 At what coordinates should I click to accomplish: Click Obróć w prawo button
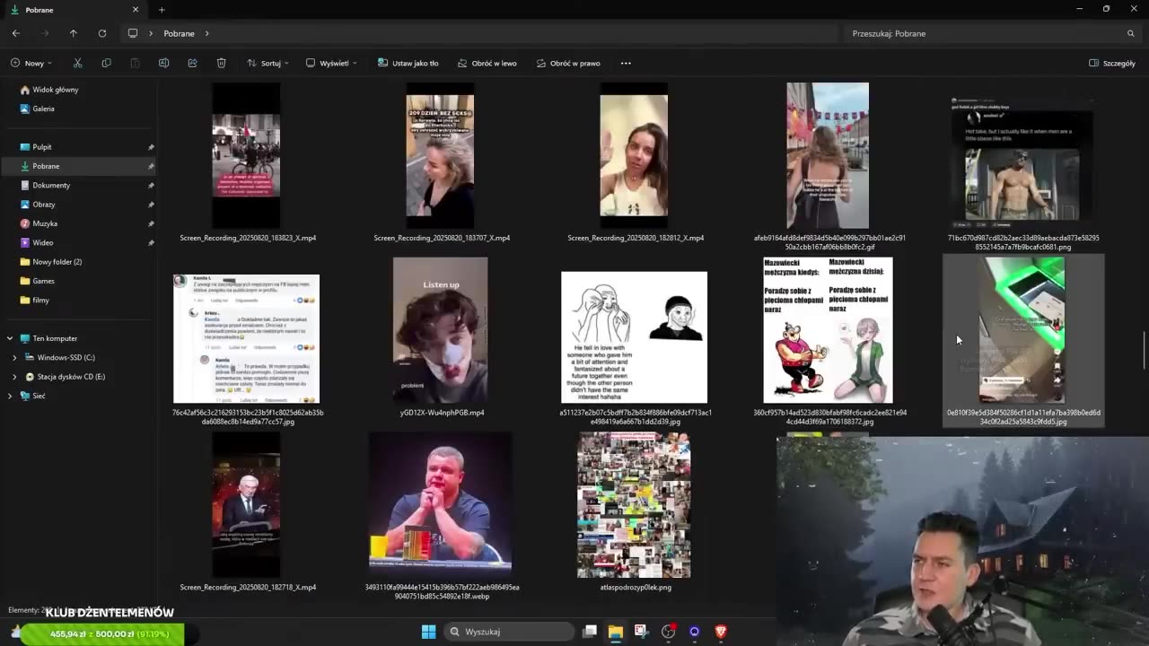(568, 63)
